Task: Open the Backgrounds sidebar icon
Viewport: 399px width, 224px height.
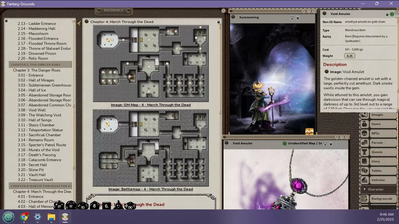Action: 364,198
